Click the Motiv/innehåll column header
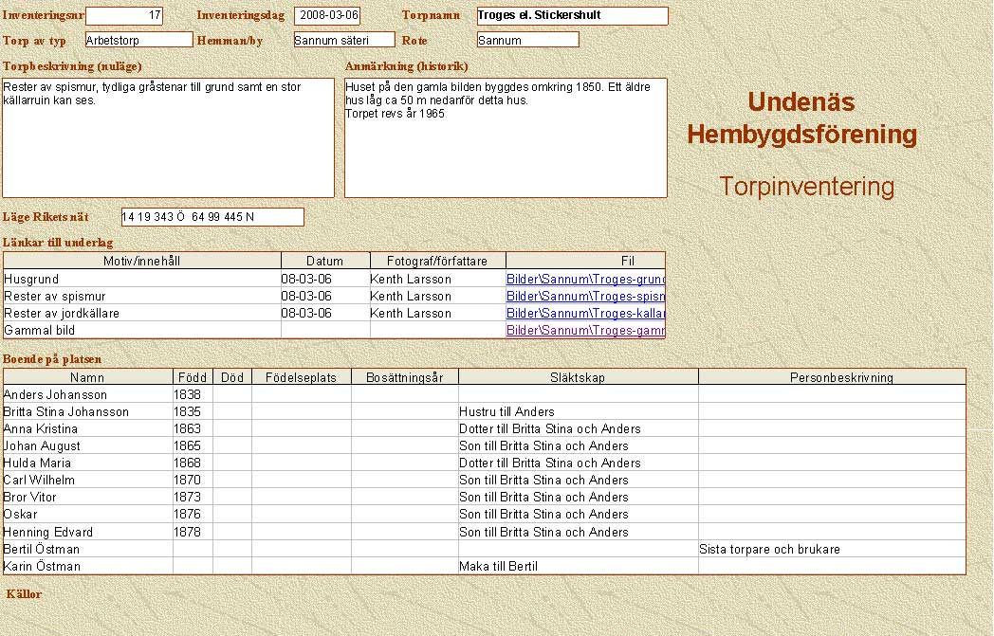This screenshot has width=994, height=636. pyautogui.click(x=142, y=261)
